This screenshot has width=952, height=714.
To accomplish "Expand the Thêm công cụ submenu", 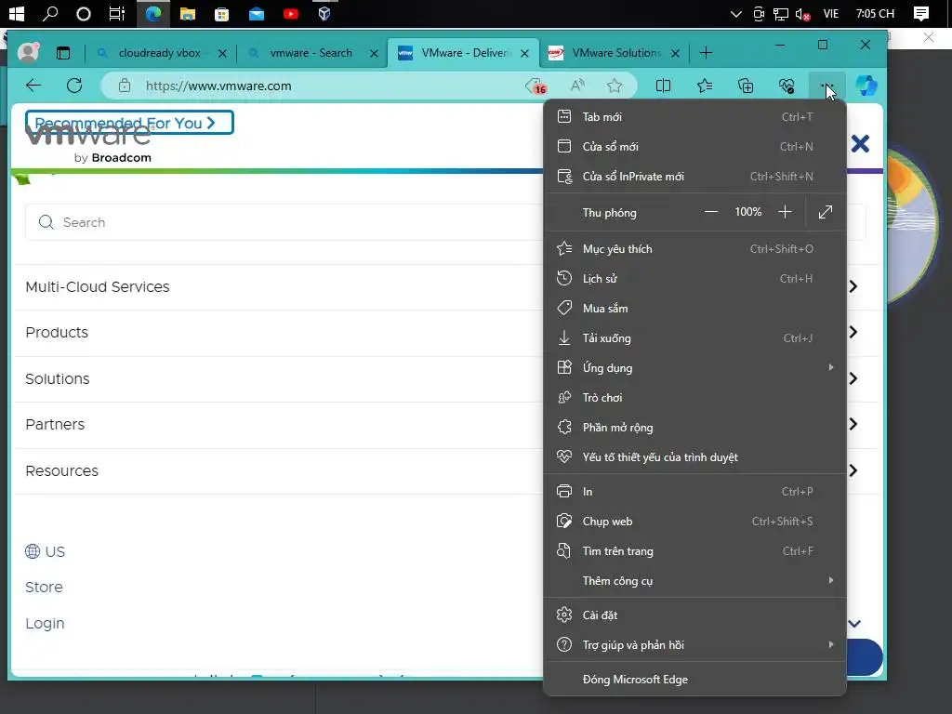I will (x=694, y=581).
